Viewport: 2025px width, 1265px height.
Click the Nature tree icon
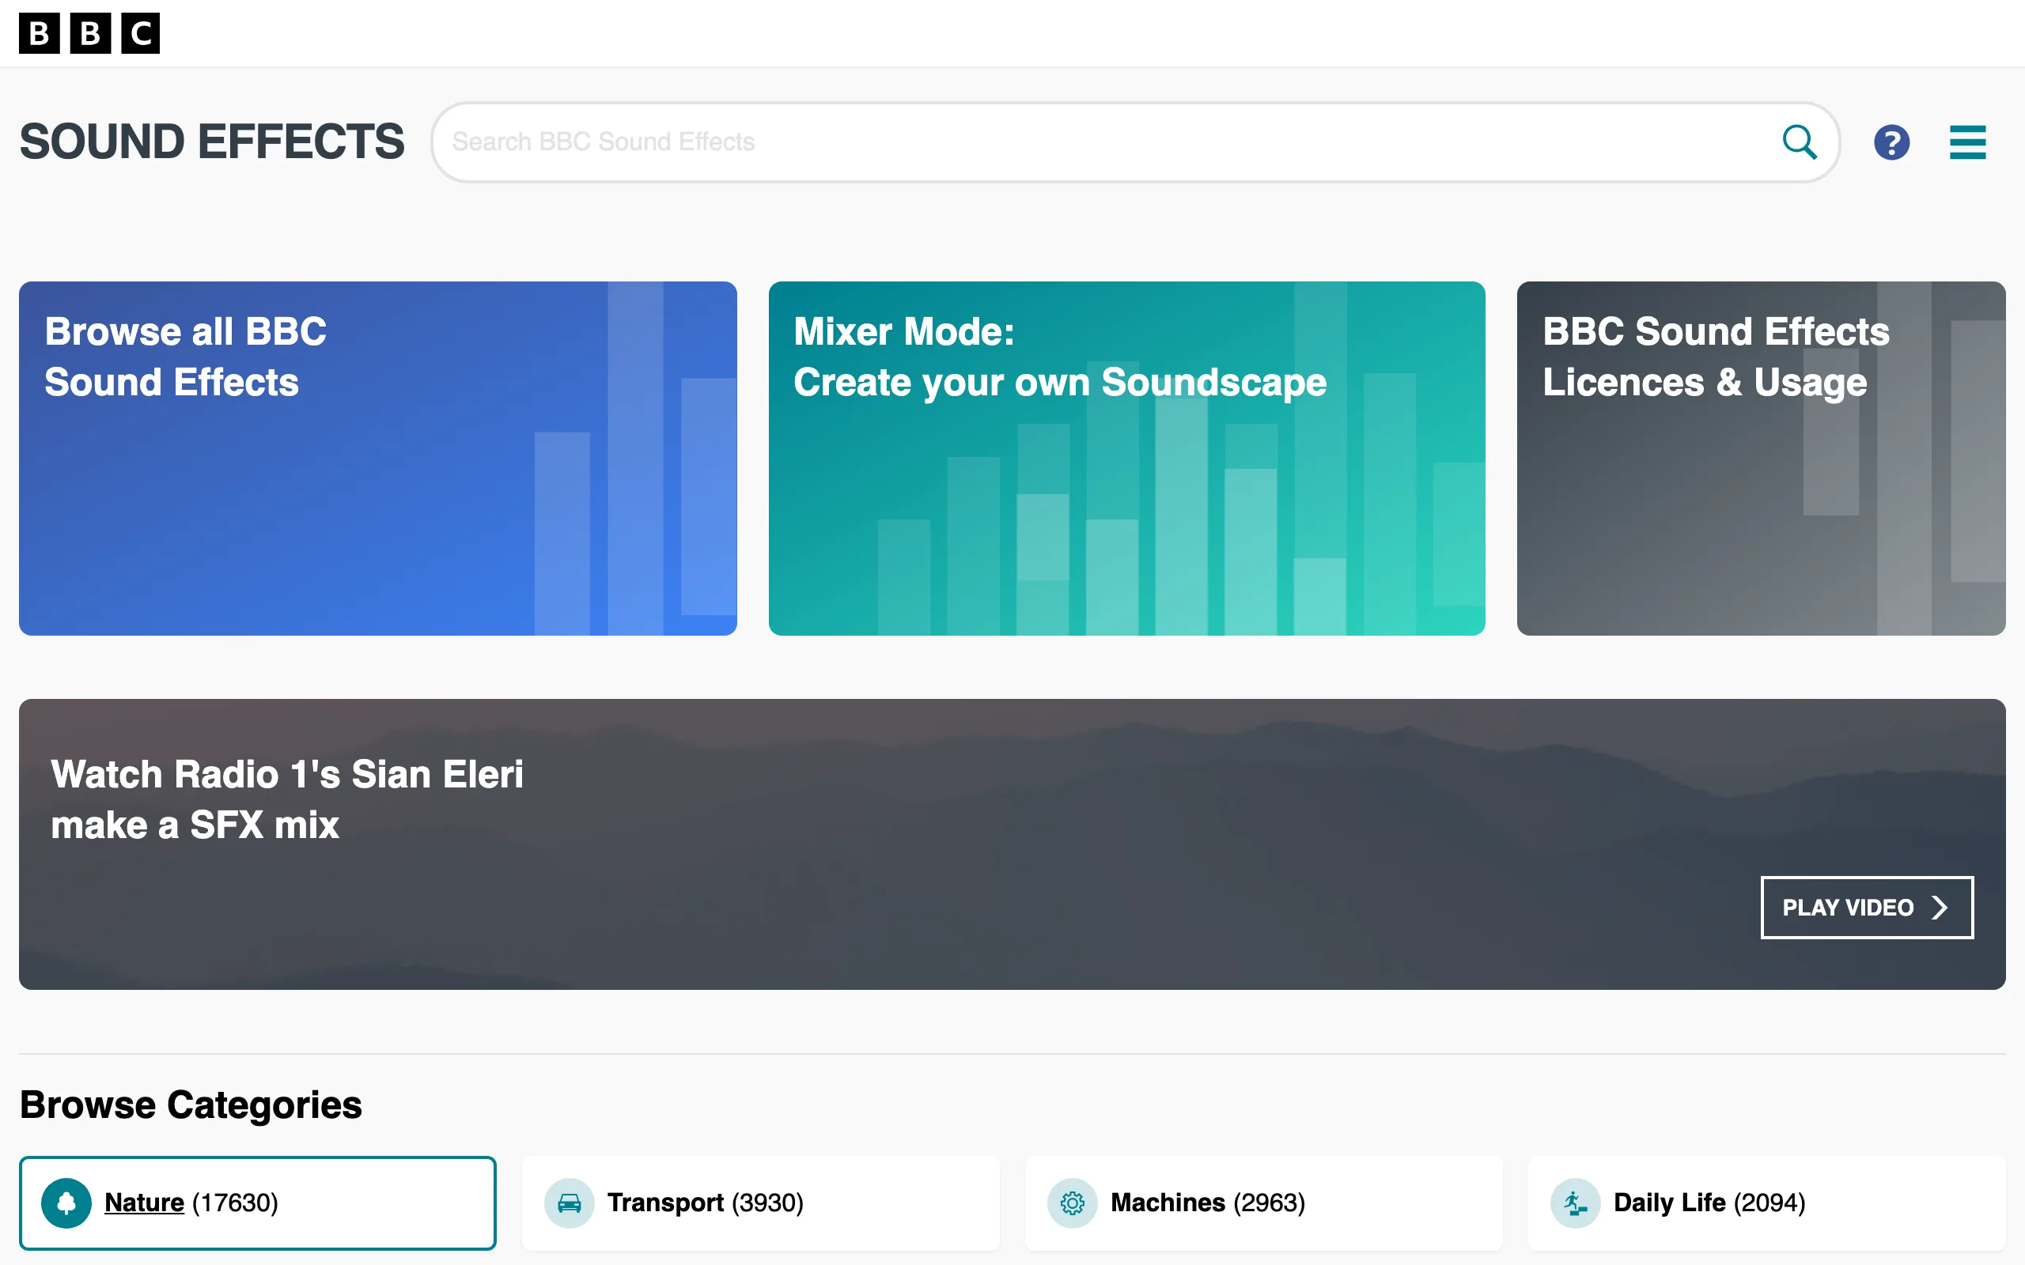click(66, 1203)
